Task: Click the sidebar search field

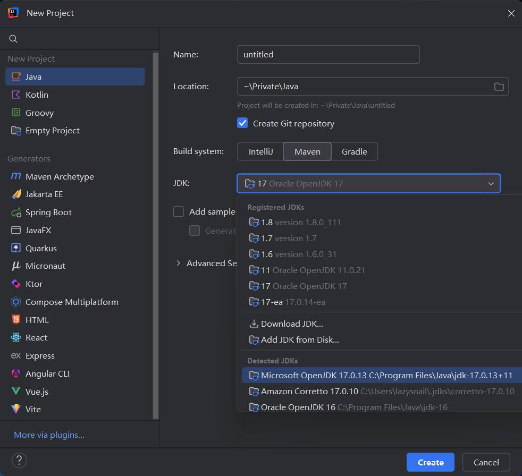Action: click(x=80, y=39)
